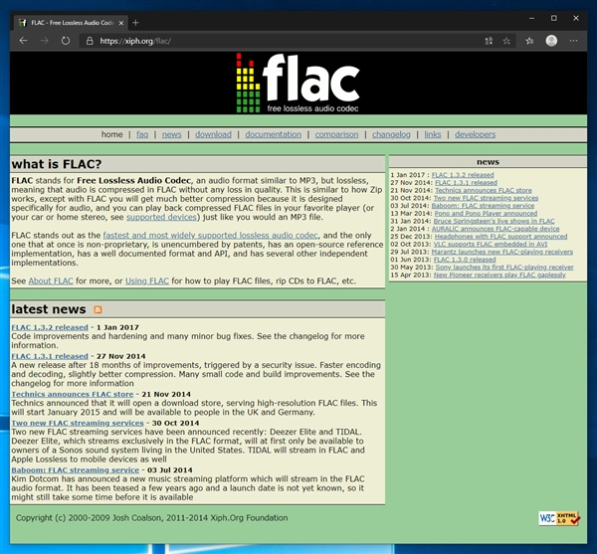The width and height of the screenshot is (597, 554).
Task: Open sidebar link Pono and Pono Player announced
Action: (486, 214)
